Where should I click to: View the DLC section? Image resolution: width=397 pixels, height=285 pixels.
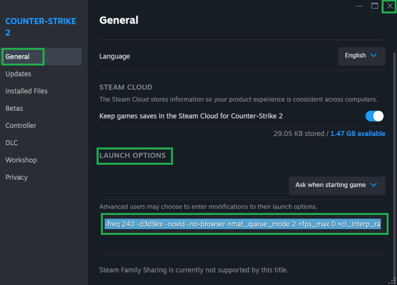click(11, 142)
